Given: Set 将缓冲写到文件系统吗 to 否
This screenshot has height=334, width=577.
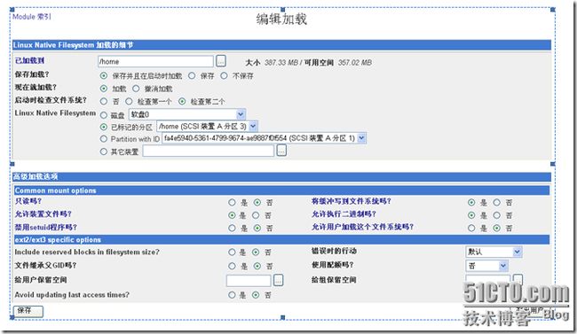Looking at the screenshot, I should coord(497,202).
